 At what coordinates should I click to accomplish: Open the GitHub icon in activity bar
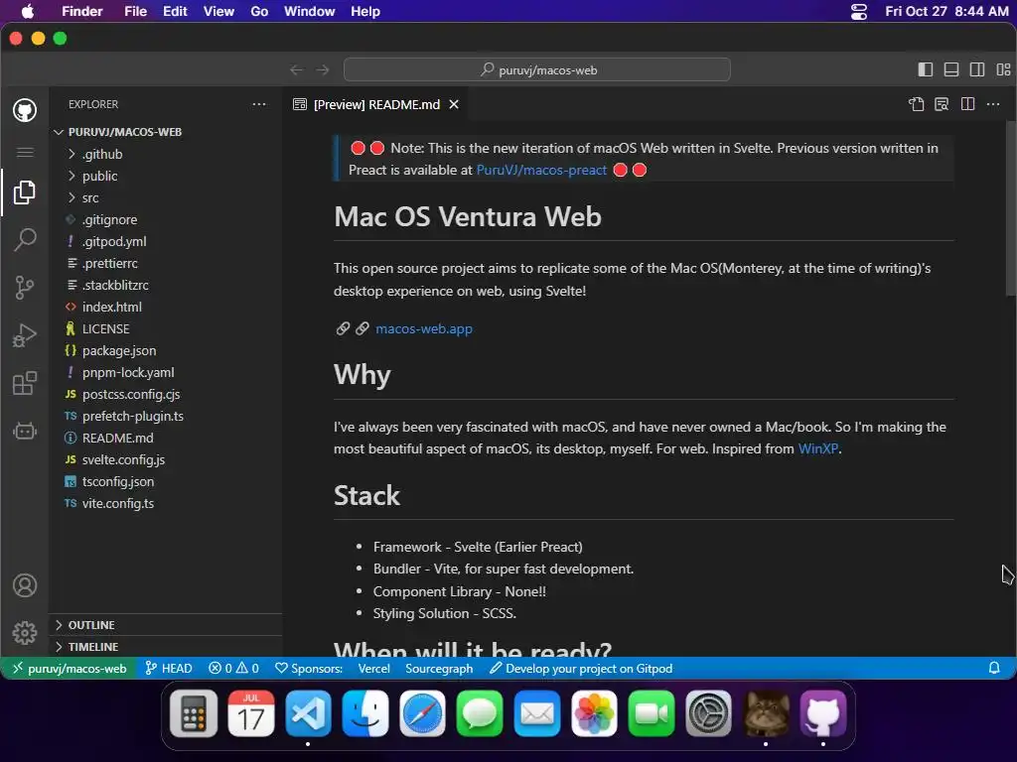coord(25,110)
